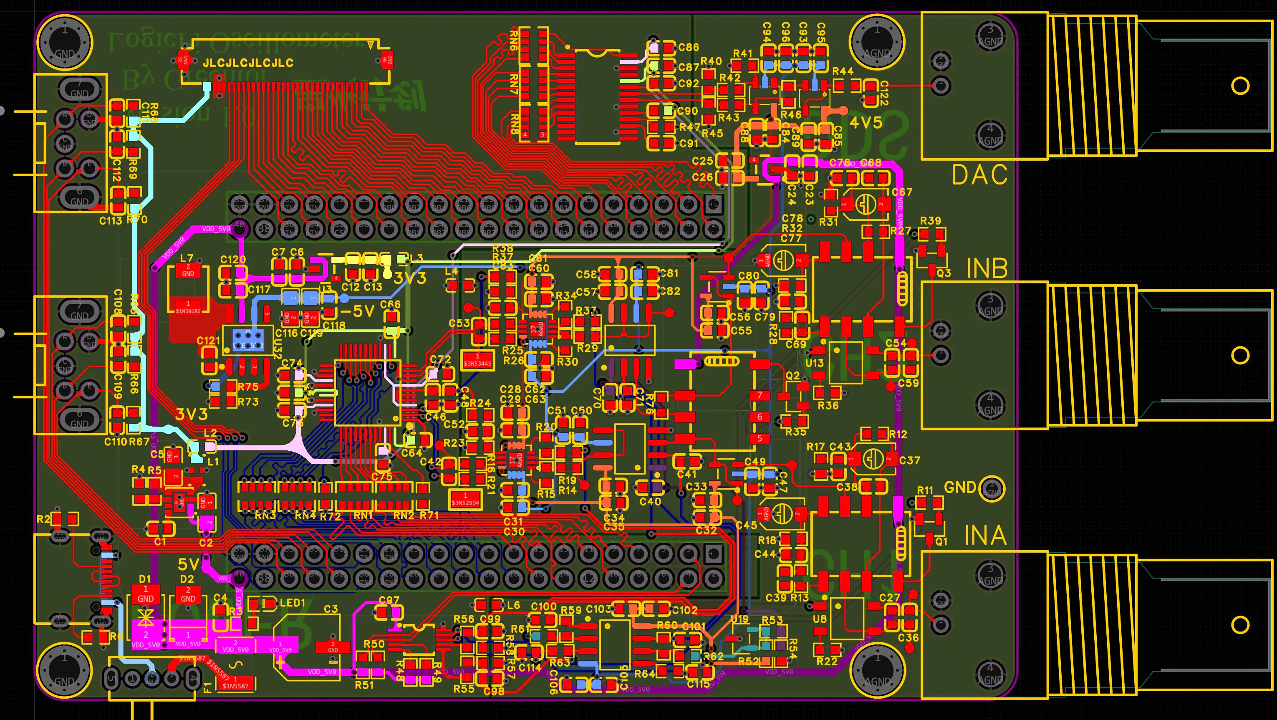Select the DAC silkscreen label
The width and height of the screenshot is (1277, 720).
[x=979, y=174]
